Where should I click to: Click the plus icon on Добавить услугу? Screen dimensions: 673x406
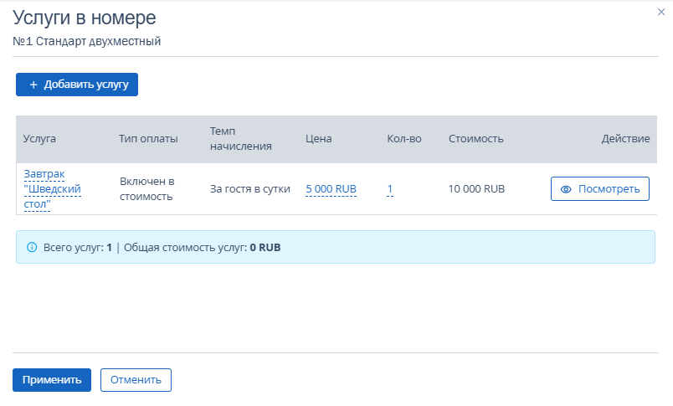33,85
